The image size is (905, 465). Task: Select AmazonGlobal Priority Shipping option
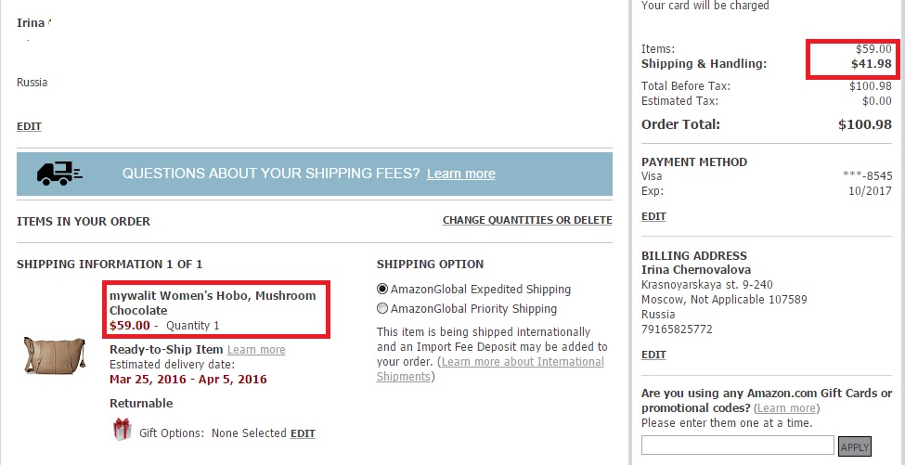[382, 308]
